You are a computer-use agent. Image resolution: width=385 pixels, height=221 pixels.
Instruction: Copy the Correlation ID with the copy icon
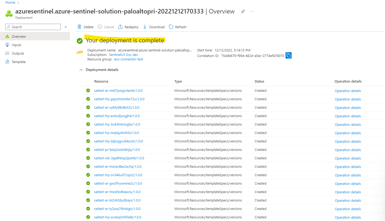point(288,55)
